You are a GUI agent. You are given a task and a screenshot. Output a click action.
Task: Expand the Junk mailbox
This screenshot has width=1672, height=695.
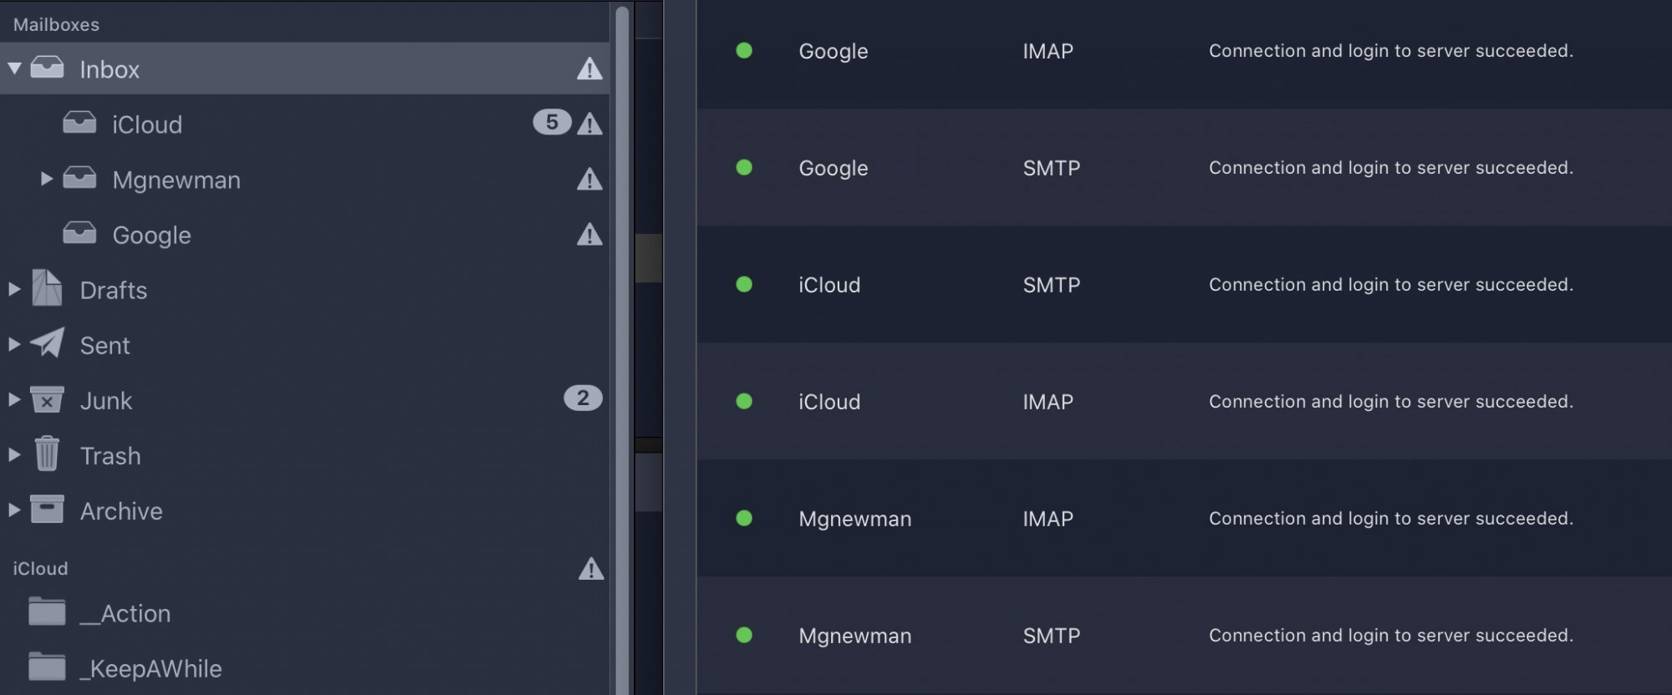point(14,399)
